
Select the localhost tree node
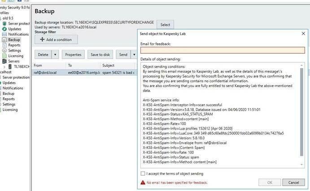6,72
